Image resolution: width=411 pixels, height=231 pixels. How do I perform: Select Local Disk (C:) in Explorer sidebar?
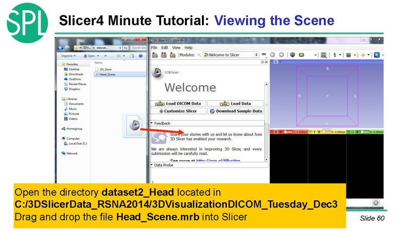(76, 144)
